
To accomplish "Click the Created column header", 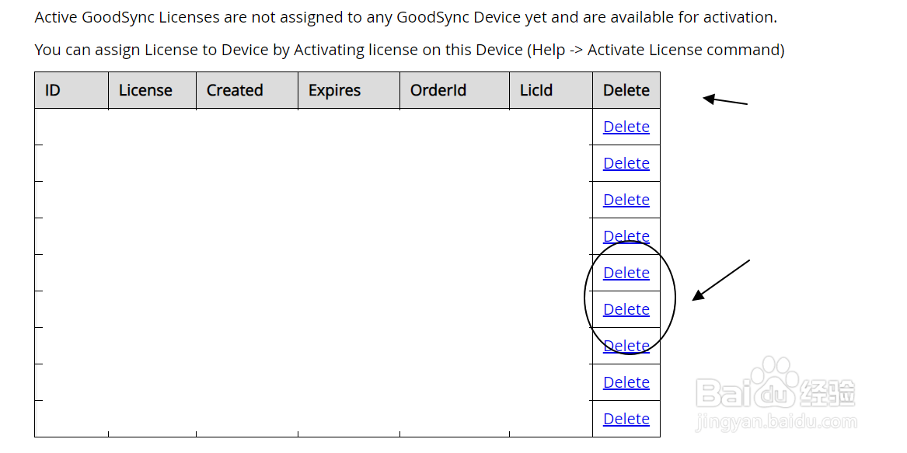I will pyautogui.click(x=234, y=90).
